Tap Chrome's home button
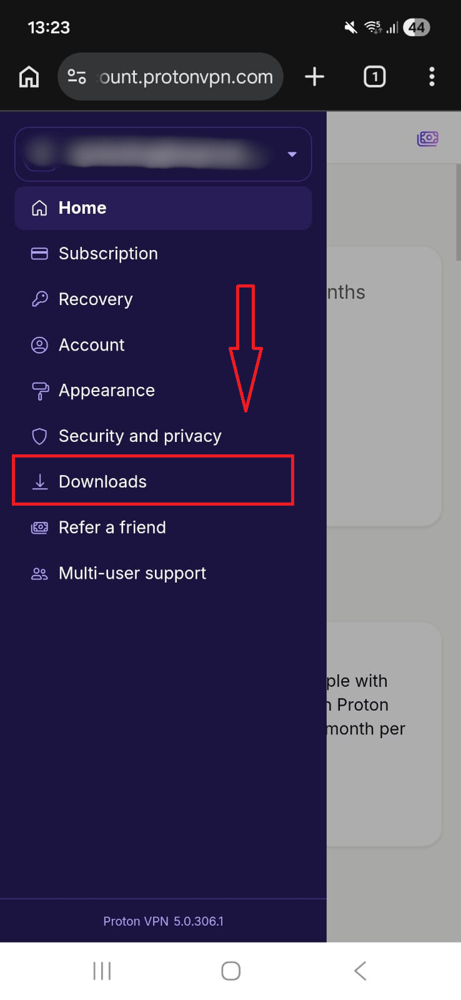This screenshot has width=461, height=1000. (x=28, y=76)
